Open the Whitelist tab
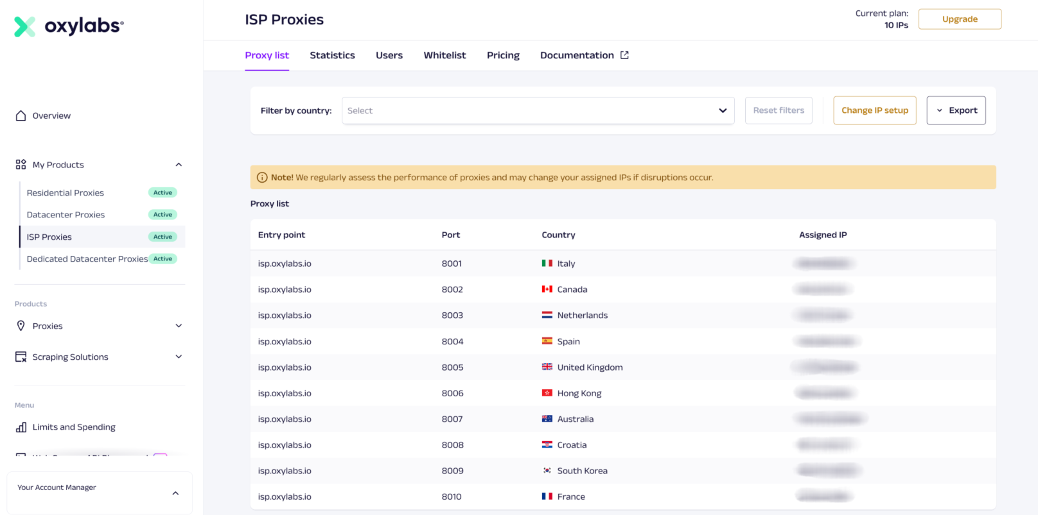 (444, 55)
